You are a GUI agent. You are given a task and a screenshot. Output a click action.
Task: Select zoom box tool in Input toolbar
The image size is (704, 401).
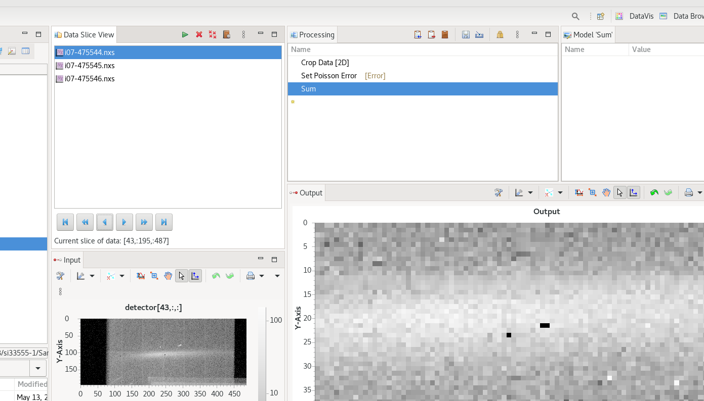[x=154, y=276]
